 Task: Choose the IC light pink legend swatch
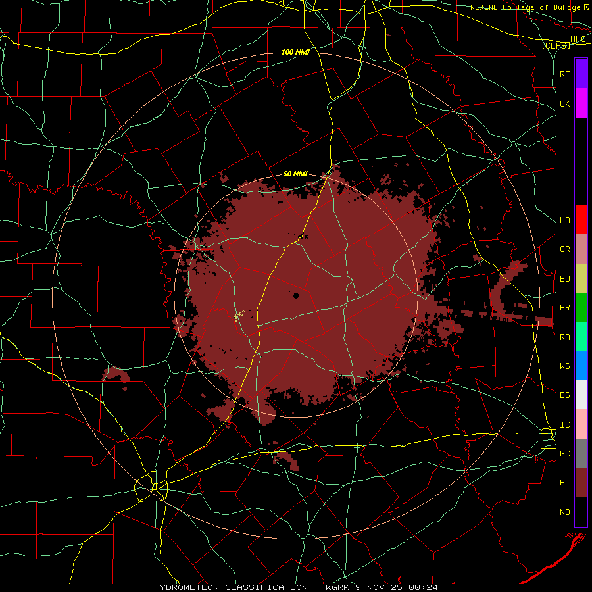click(x=581, y=424)
